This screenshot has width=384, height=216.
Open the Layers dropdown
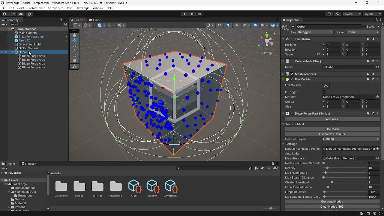coord(352,14)
